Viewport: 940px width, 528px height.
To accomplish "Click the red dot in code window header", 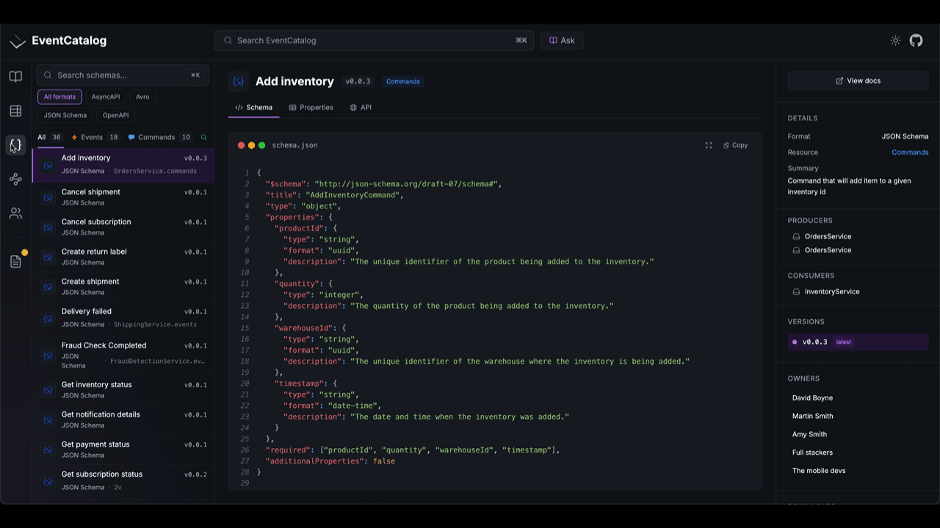I will tap(241, 145).
